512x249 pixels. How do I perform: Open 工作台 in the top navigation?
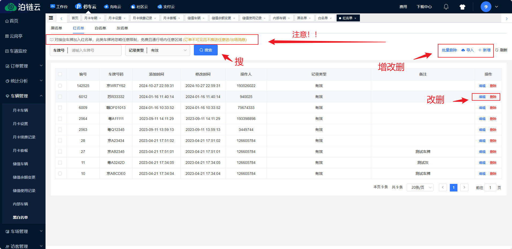(x=59, y=7)
